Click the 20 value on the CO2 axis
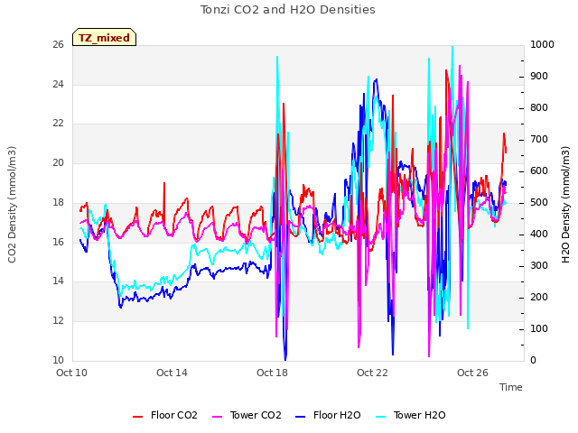 click(x=58, y=162)
